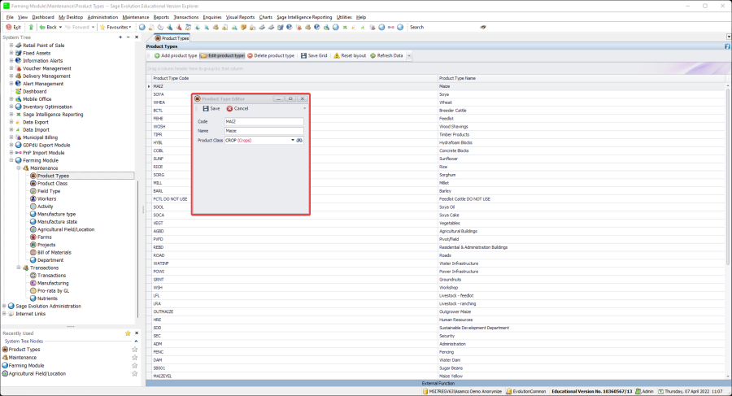This screenshot has width=732, height=396.
Task: Open Farms in the system tree
Action: pyautogui.click(x=44, y=237)
